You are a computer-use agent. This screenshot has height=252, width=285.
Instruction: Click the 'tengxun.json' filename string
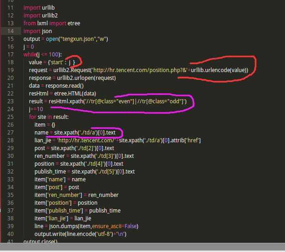pyautogui.click(x=78, y=39)
